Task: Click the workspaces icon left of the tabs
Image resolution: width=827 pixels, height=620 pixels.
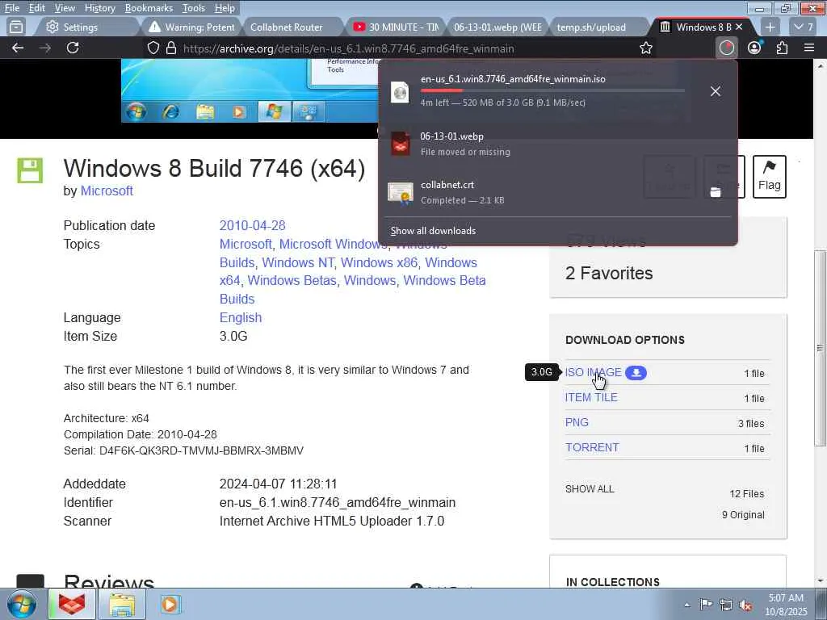Action: click(x=16, y=27)
